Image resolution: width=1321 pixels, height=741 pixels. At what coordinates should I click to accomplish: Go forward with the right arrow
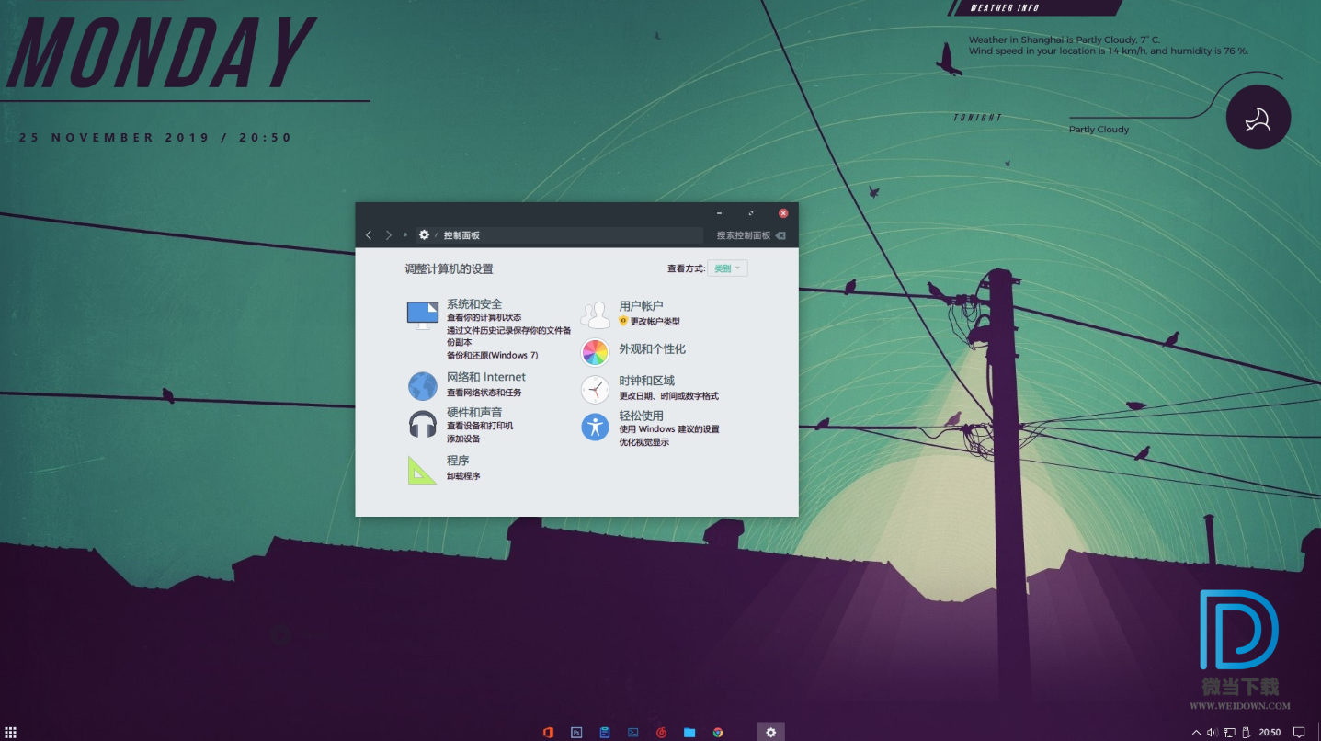point(389,235)
